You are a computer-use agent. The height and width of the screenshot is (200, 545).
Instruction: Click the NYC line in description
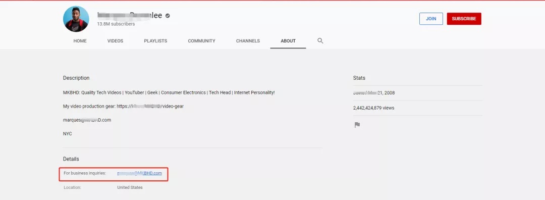pyautogui.click(x=68, y=133)
